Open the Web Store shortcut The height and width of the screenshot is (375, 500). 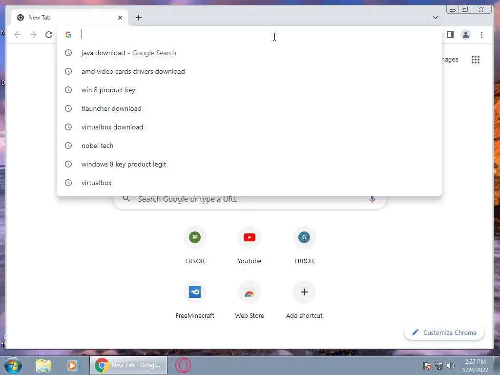click(250, 300)
